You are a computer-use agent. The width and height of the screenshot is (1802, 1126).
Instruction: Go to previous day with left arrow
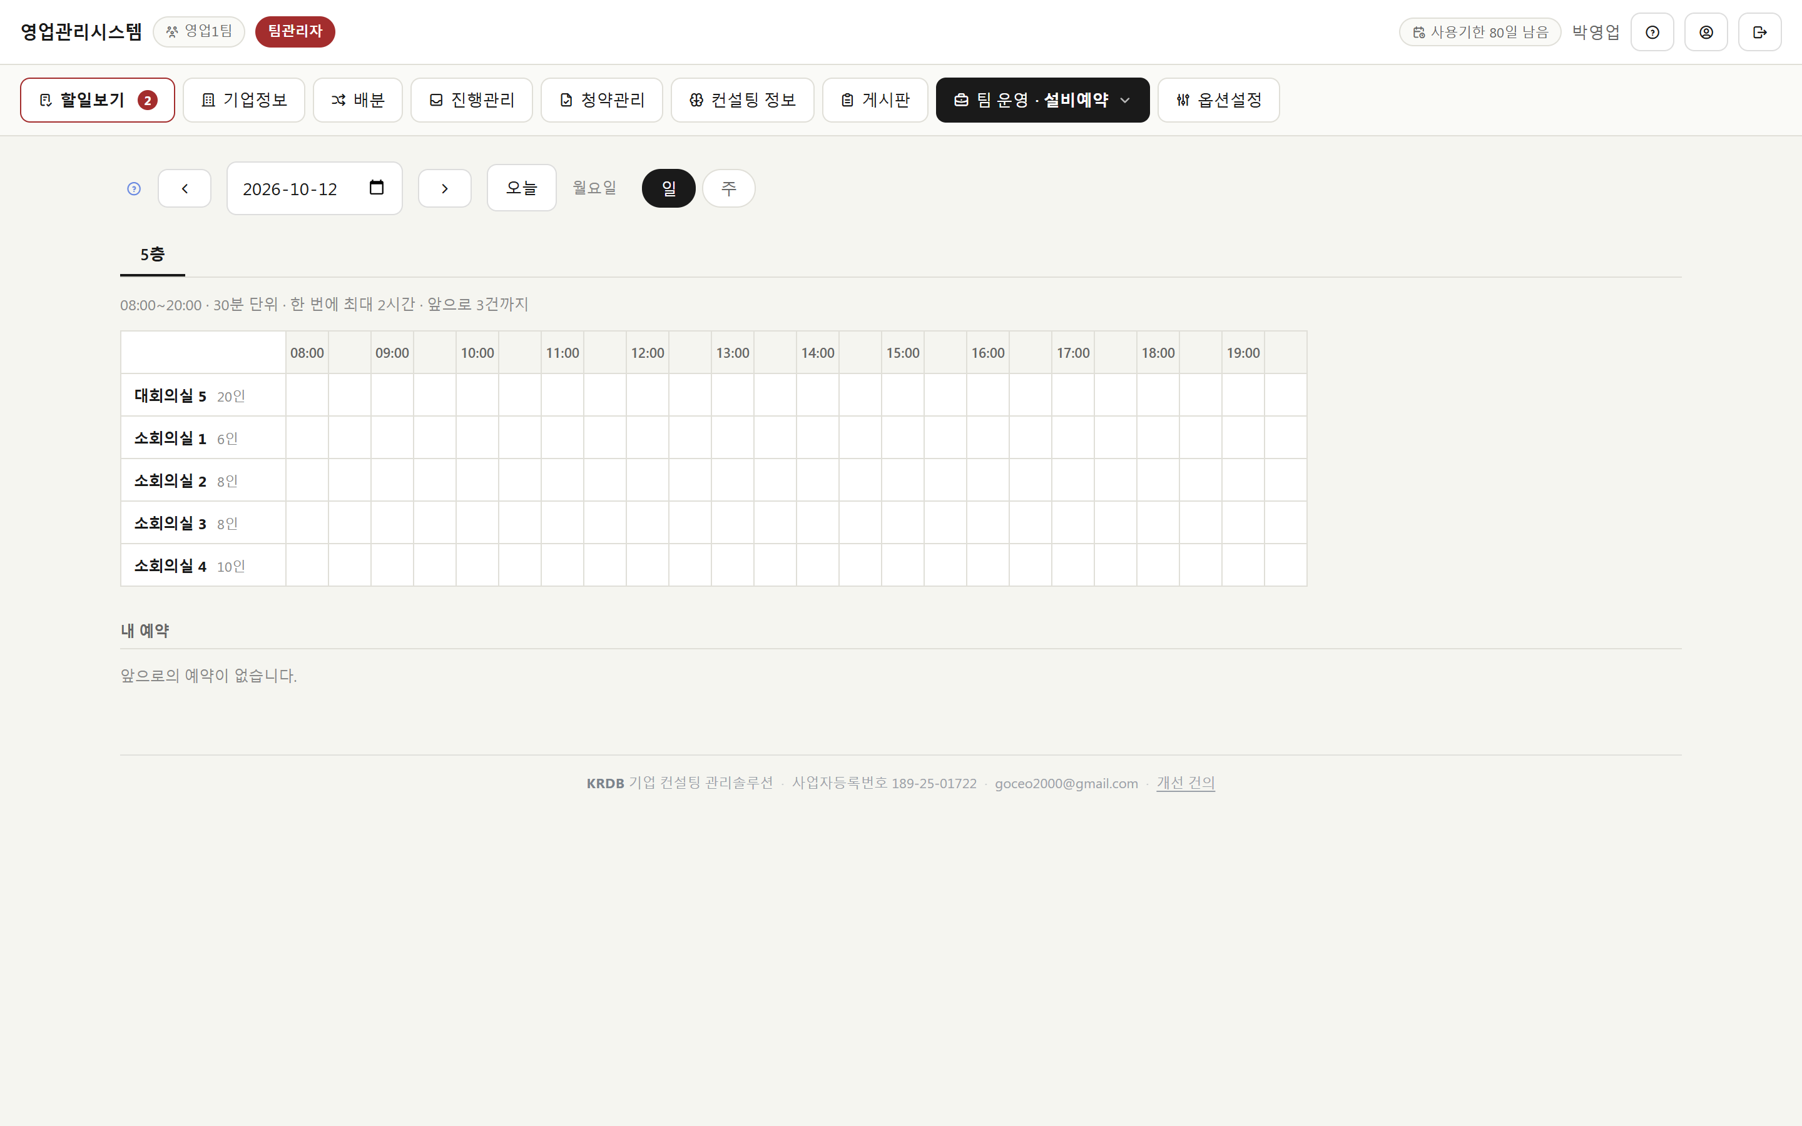[x=185, y=188]
